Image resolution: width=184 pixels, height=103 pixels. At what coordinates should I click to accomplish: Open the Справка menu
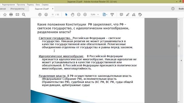(x=45, y=5)
